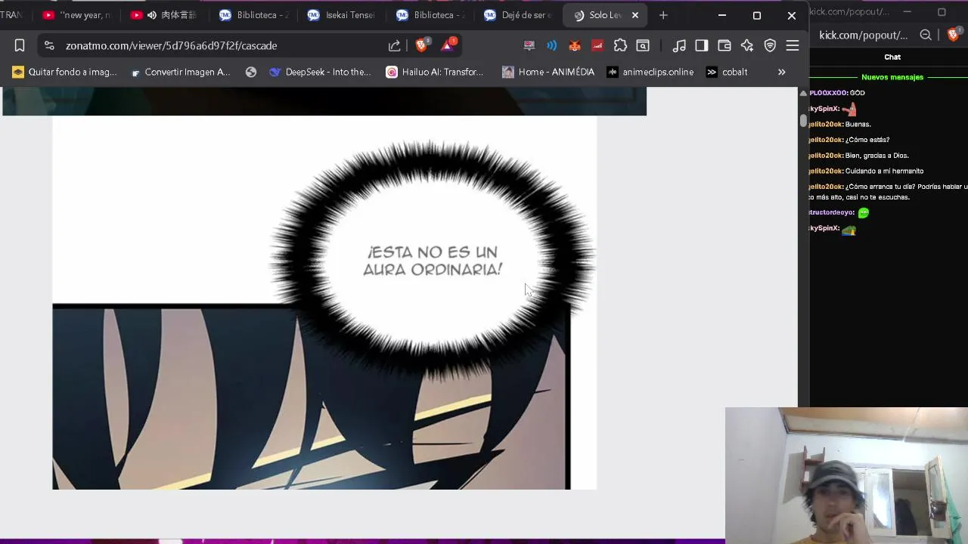Open site settings icon in address bar

coord(49,46)
